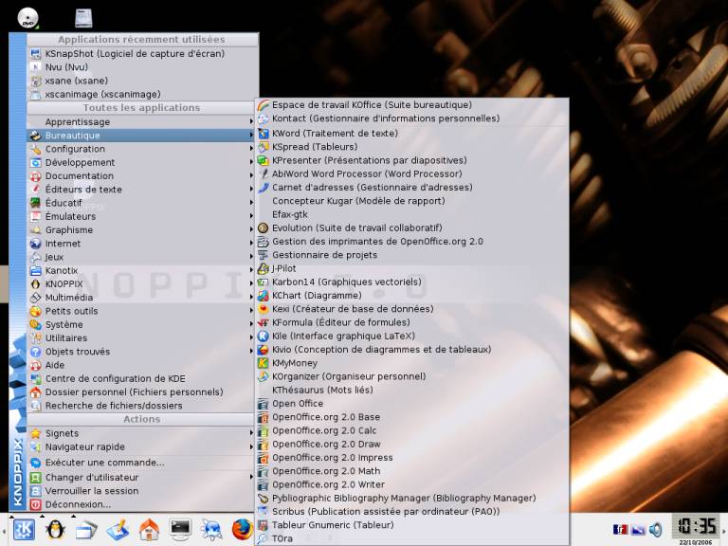Select Efax-gtk entry
The width and height of the screenshot is (728, 546).
[x=411, y=214]
